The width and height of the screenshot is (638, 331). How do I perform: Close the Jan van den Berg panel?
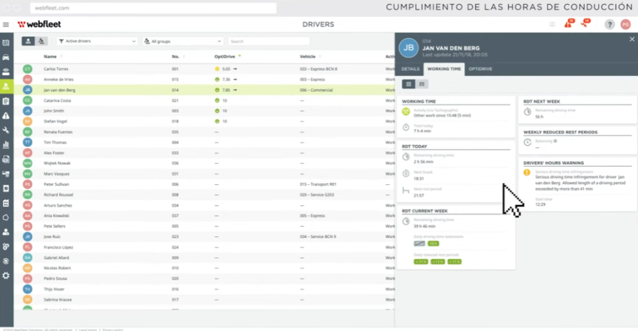(x=632, y=39)
